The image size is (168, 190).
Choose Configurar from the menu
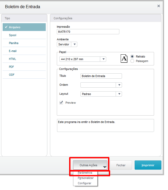[x=85, y=183]
